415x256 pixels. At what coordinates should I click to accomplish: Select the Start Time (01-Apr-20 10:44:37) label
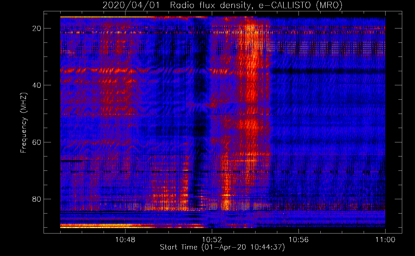point(222,247)
